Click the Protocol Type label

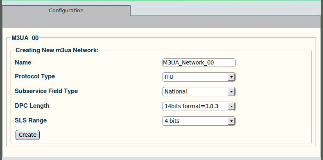pyautogui.click(x=35, y=76)
